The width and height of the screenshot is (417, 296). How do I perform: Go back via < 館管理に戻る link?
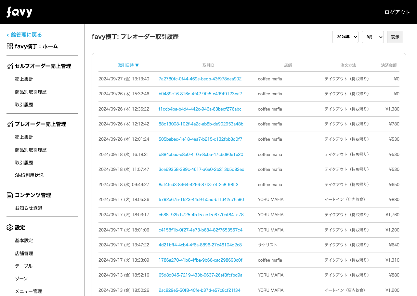24,35
